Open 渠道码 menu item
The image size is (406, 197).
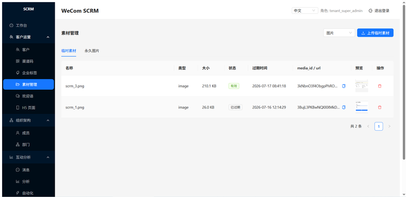pyautogui.click(x=28, y=61)
